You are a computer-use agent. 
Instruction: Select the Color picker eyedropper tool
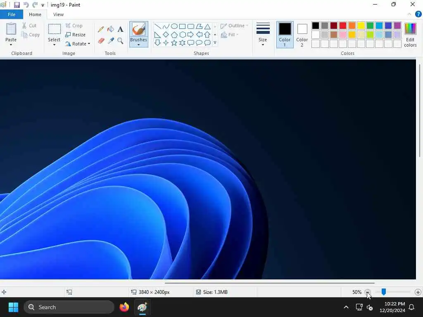111,41
